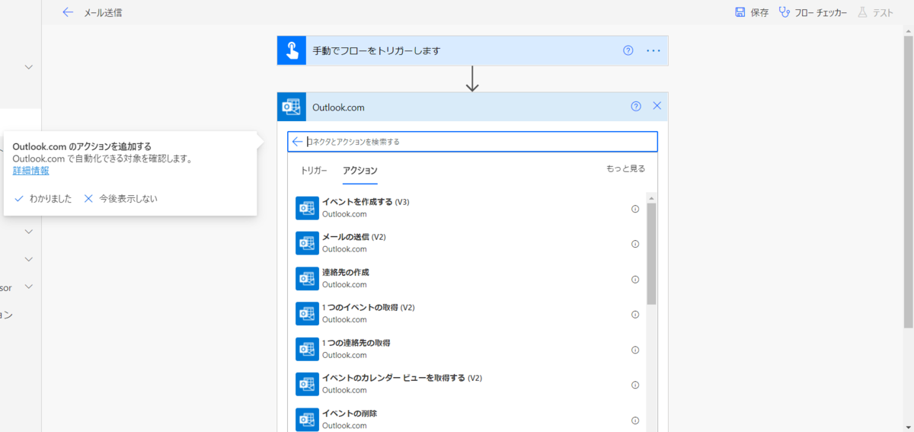Viewport: 914px width, 432px height.
Task: Choose 連絡先の作成 action
Action: (467, 279)
